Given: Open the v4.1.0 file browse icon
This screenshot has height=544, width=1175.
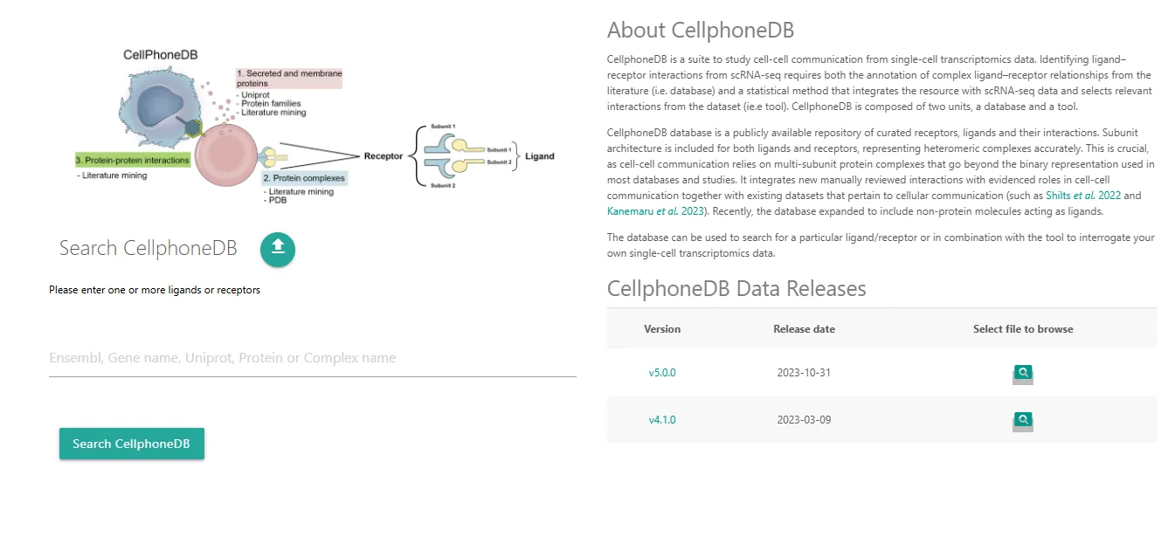Looking at the screenshot, I should click(1023, 420).
